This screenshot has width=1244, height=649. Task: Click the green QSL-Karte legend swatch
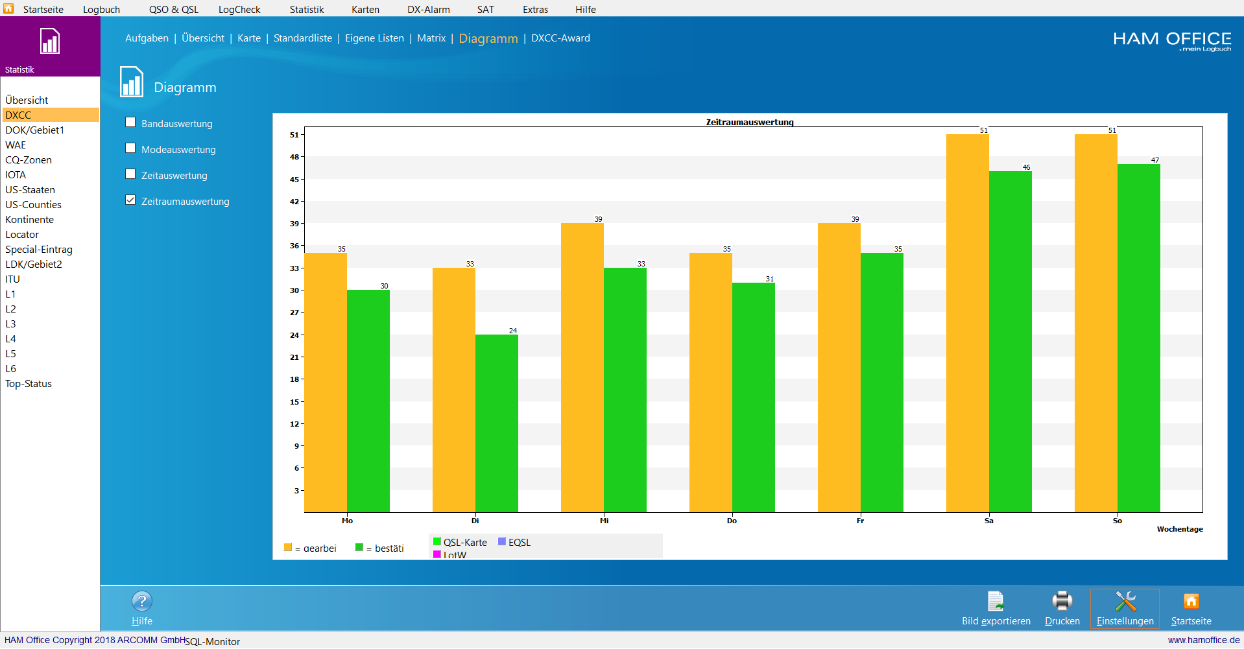click(437, 542)
